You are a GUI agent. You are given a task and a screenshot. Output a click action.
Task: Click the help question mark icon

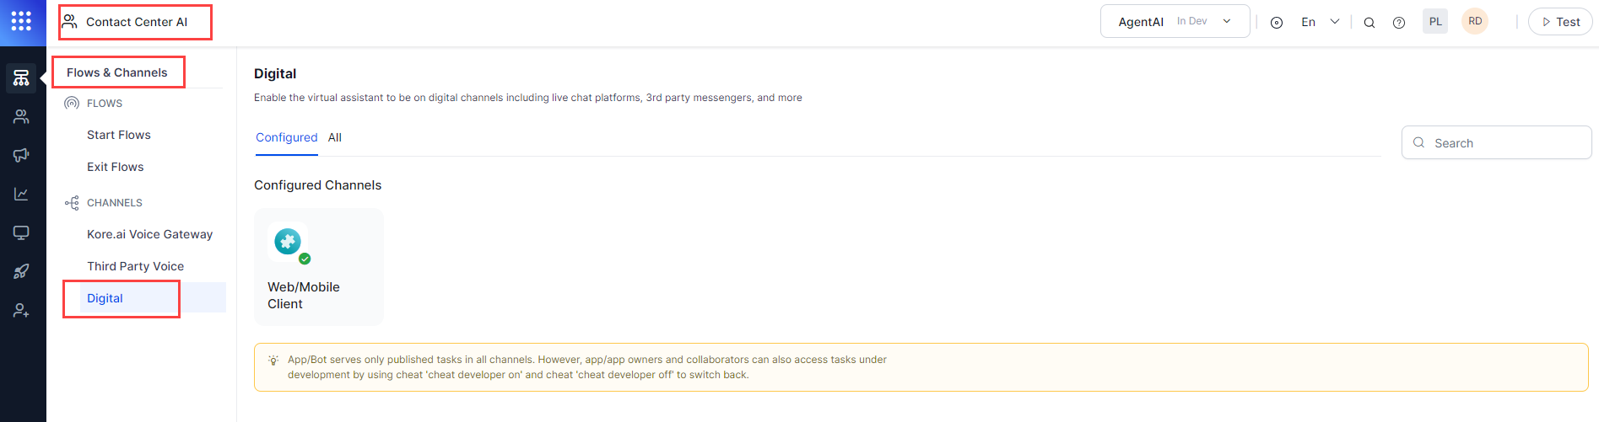pos(1398,23)
